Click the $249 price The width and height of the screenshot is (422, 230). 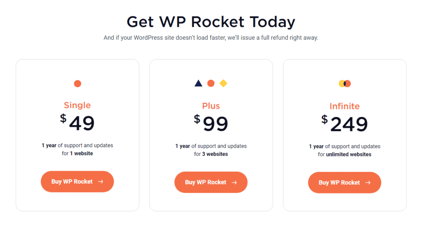[345, 123]
